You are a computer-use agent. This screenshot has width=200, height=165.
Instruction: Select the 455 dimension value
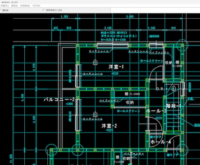click(56, 28)
